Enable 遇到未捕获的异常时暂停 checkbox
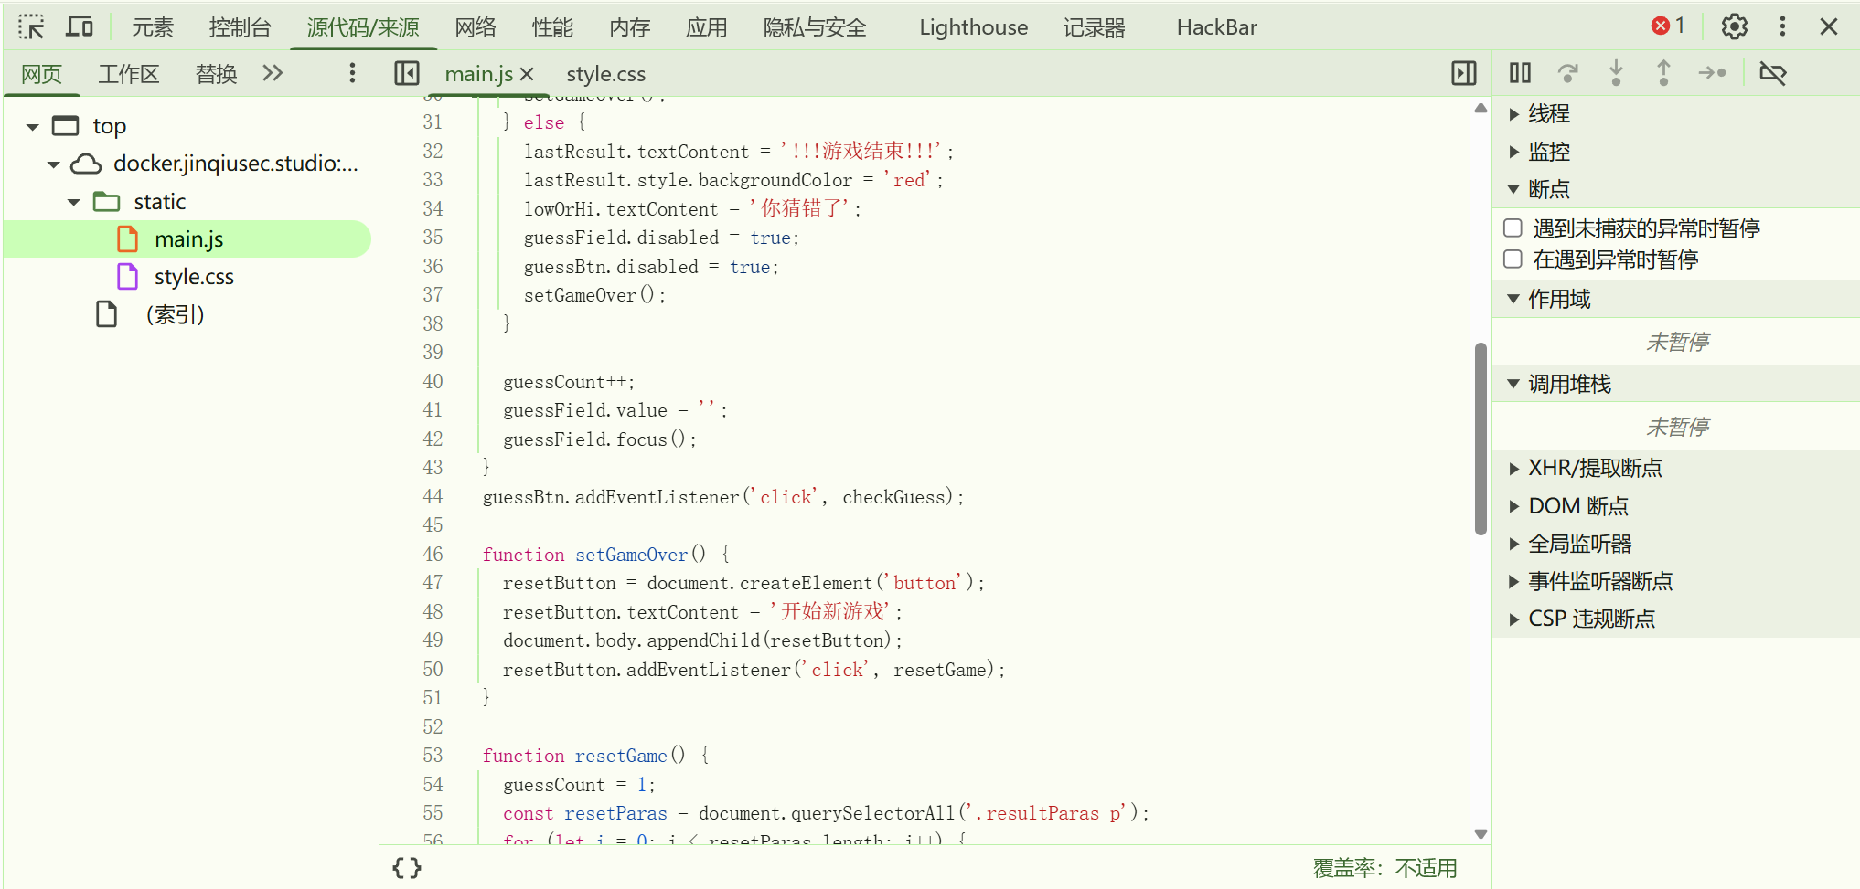The image size is (1860, 889). (x=1512, y=228)
